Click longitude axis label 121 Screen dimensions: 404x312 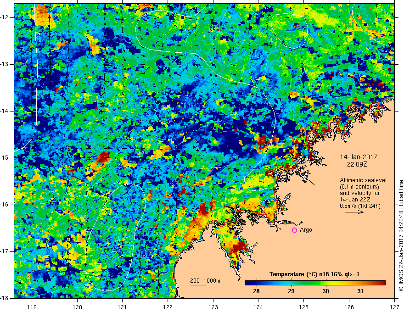pos(123,307)
